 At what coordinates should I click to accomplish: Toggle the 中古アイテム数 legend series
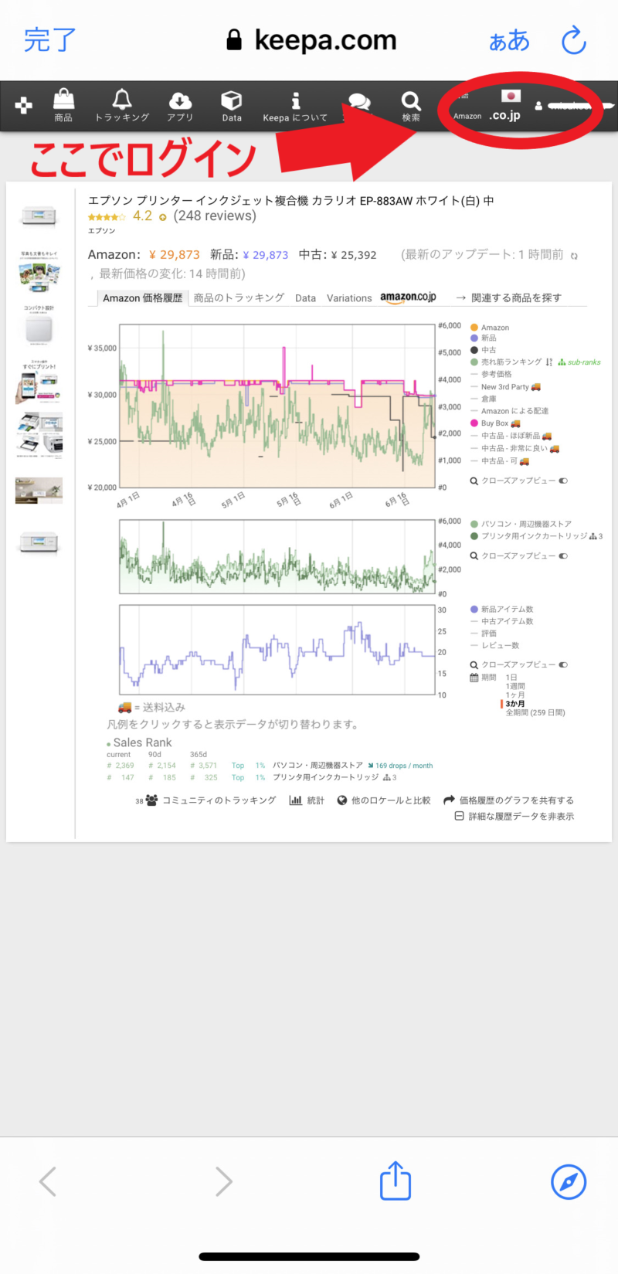[x=502, y=621]
